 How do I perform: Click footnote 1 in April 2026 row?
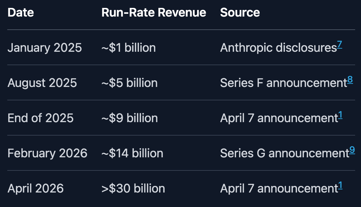pyautogui.click(x=340, y=185)
